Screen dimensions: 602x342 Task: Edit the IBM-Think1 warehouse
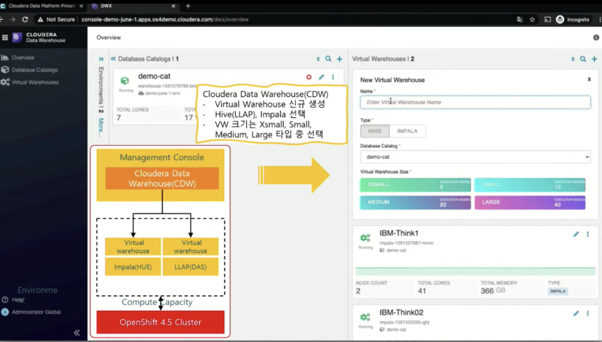pos(576,234)
